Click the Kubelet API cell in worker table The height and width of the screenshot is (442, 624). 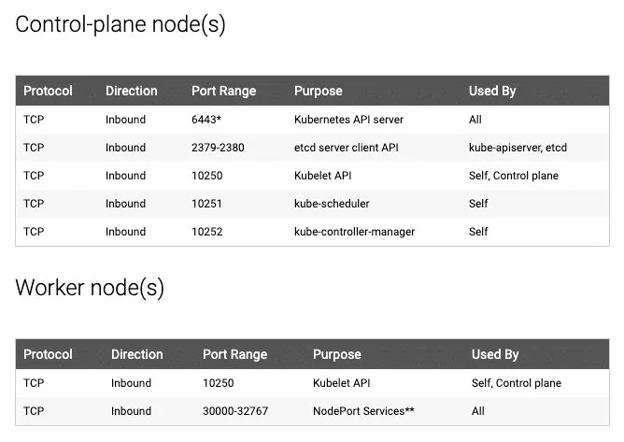click(x=342, y=383)
